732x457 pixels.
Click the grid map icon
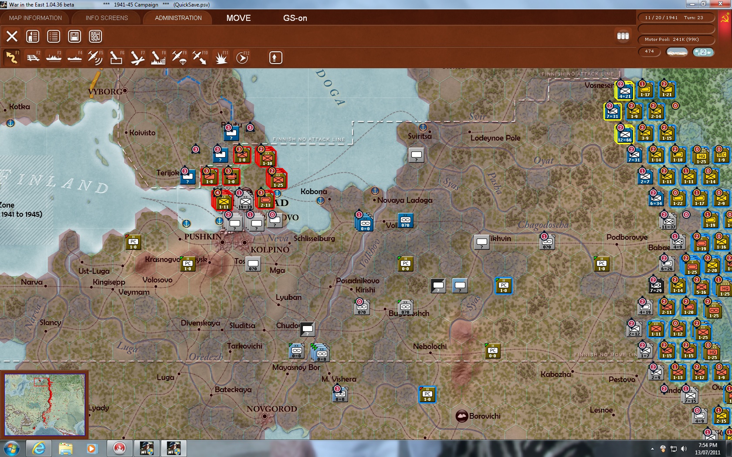point(95,36)
